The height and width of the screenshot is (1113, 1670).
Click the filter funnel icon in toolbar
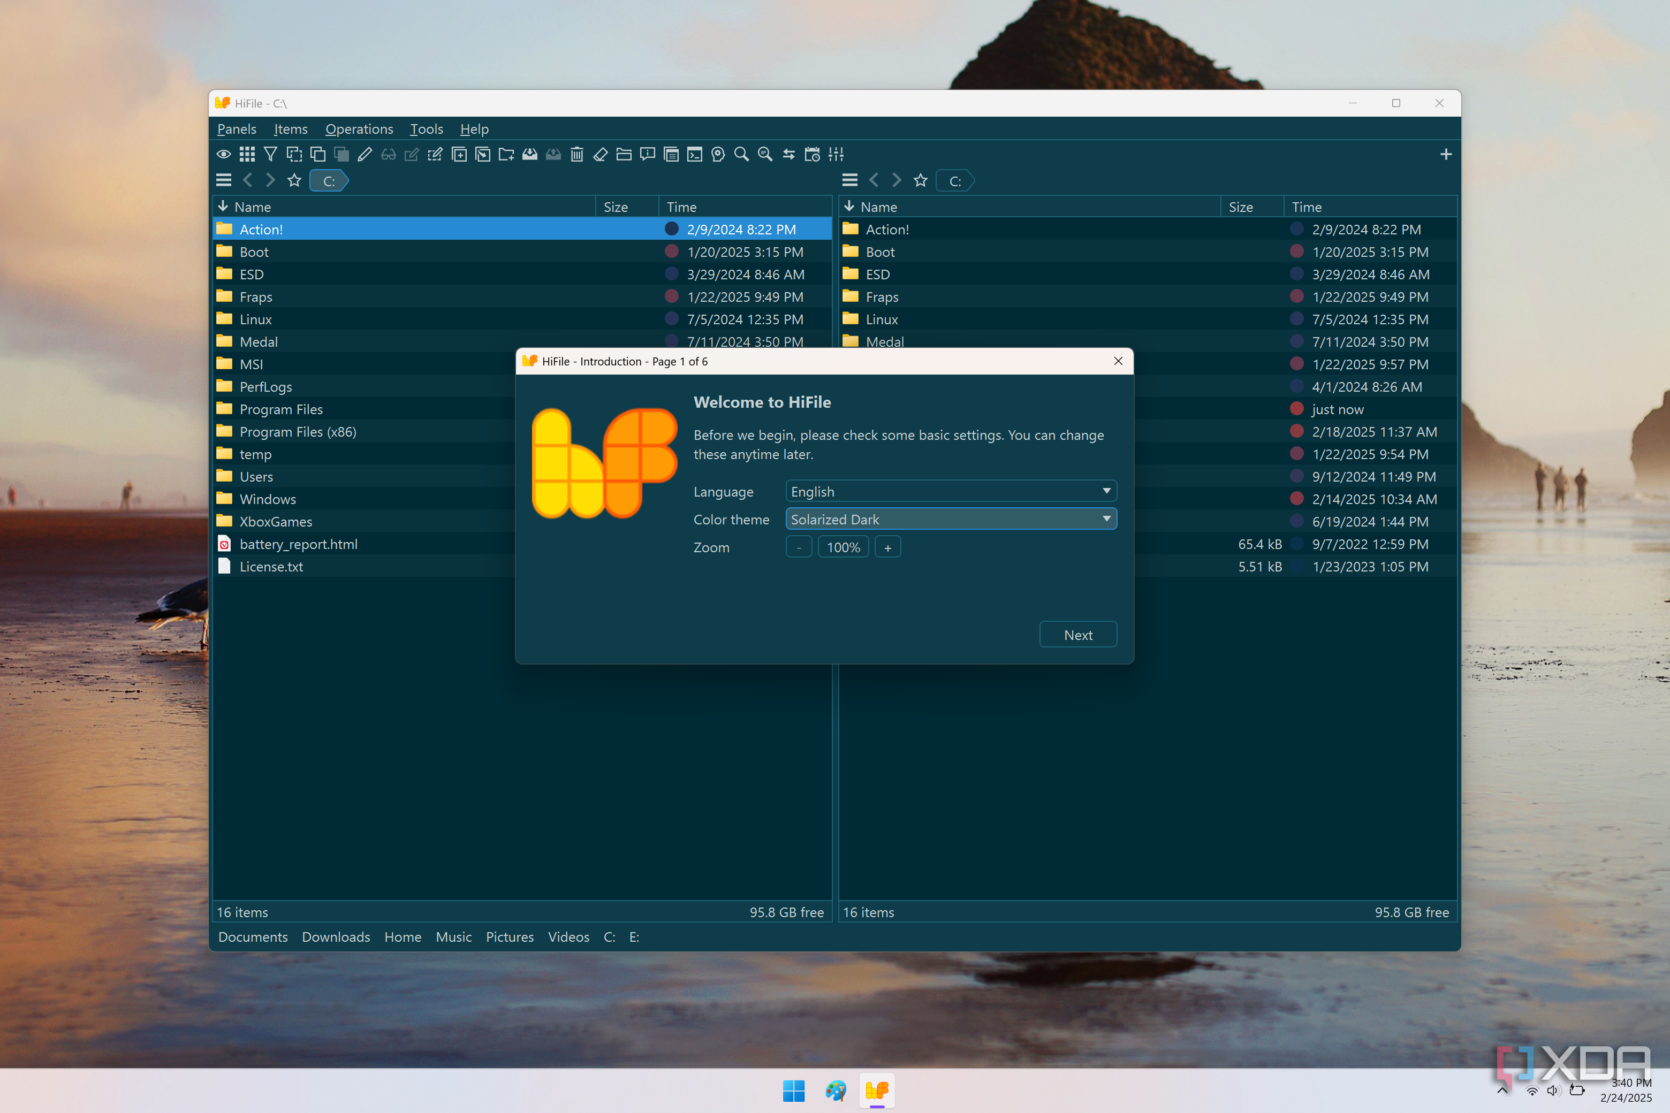tap(270, 154)
